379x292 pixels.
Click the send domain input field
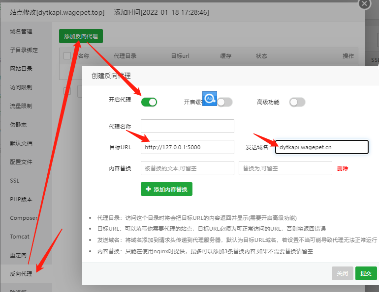(x=321, y=147)
